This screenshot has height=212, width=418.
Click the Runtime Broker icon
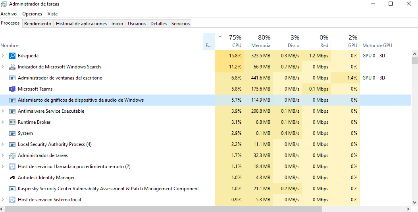tap(12, 122)
